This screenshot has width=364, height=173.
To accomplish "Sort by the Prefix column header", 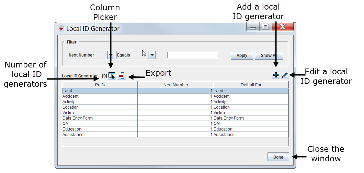I will (100, 85).
